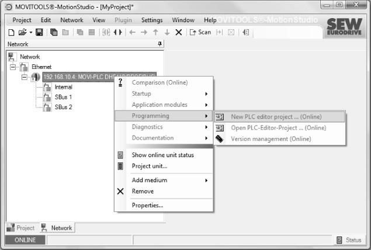Switch to the Project tab

click(x=21, y=228)
